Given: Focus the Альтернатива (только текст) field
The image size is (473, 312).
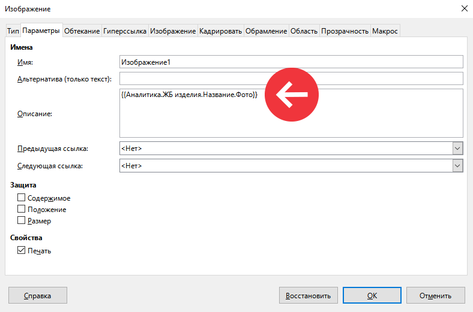Looking at the screenshot, I should coord(291,79).
